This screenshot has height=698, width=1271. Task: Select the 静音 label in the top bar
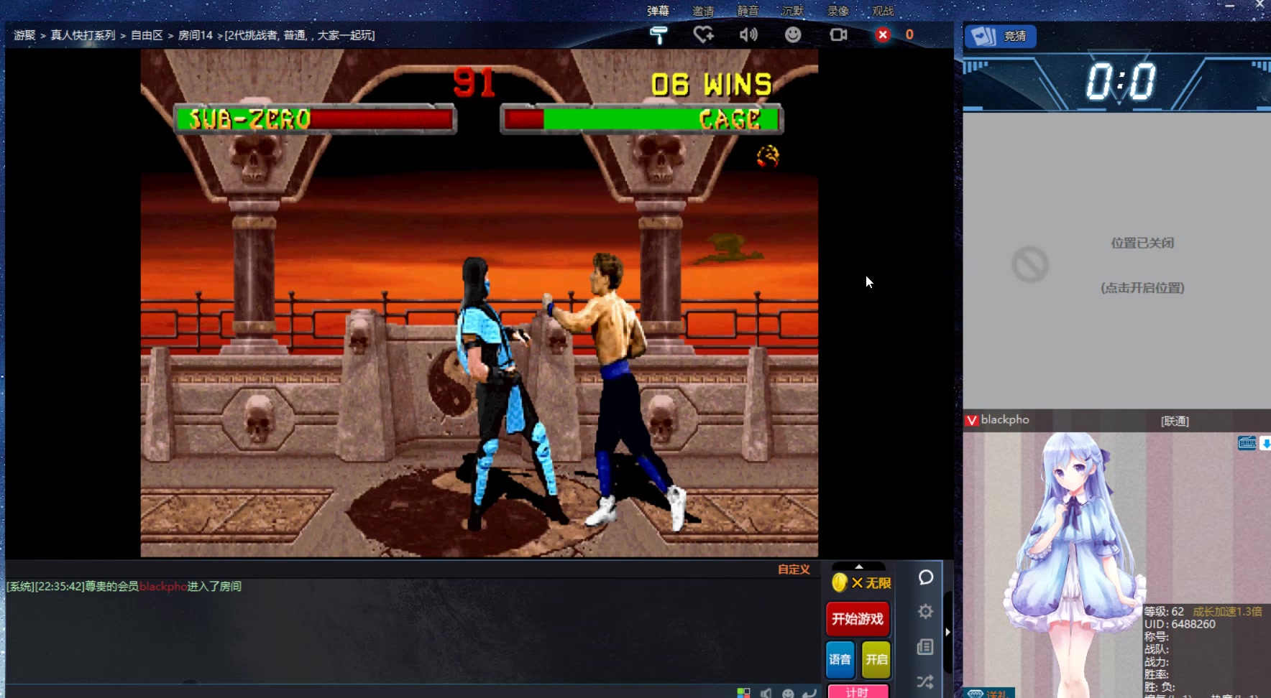pyautogui.click(x=748, y=11)
